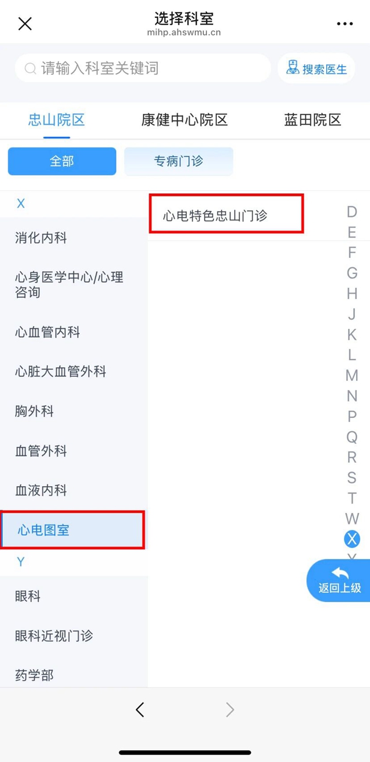Open the three-dot more options menu
This screenshot has width=370, height=762.
(x=345, y=24)
